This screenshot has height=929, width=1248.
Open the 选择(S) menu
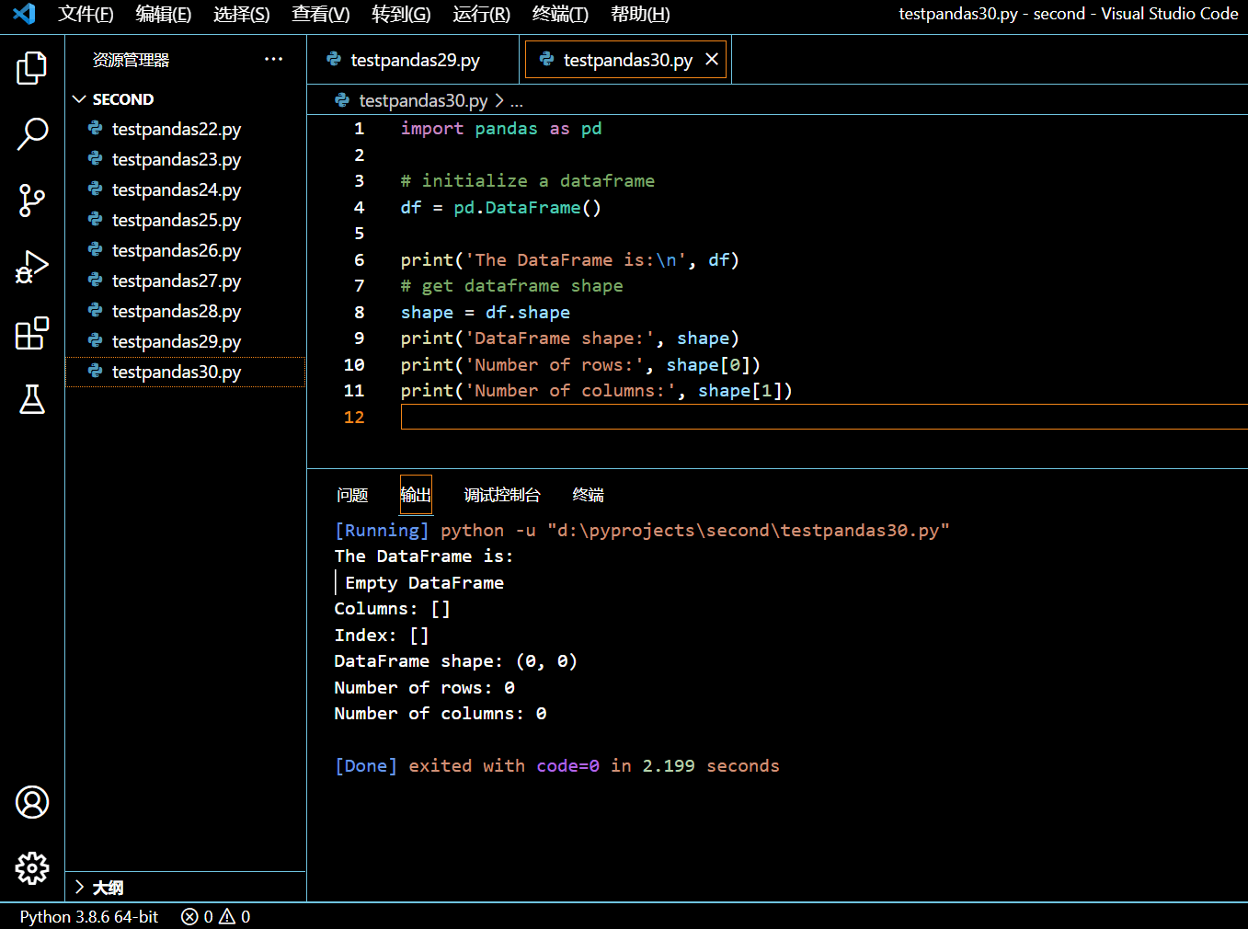[x=241, y=14]
